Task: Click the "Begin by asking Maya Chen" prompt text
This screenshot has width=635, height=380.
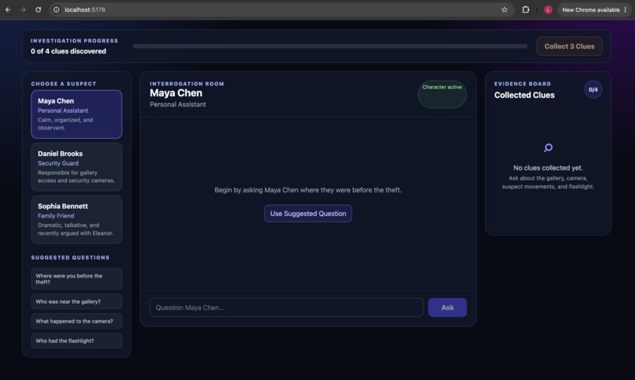Action: [308, 190]
